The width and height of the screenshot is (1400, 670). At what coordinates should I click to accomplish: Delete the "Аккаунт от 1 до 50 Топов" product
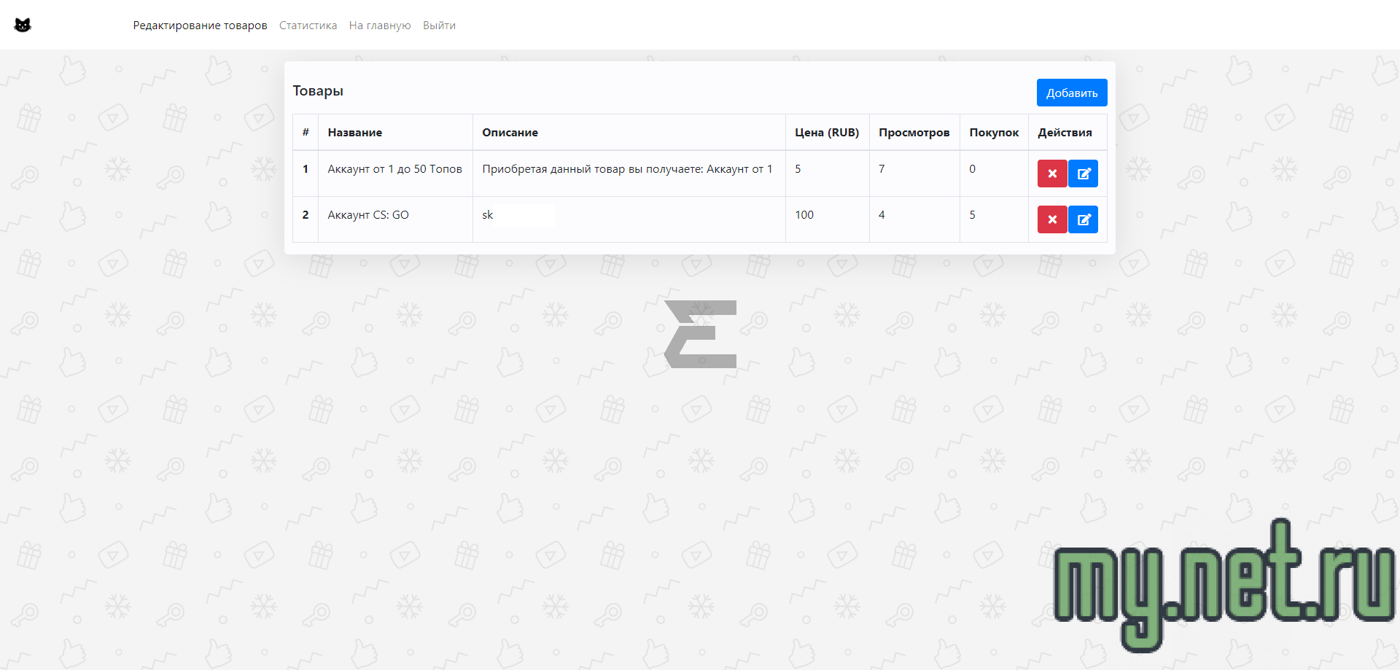(x=1051, y=174)
